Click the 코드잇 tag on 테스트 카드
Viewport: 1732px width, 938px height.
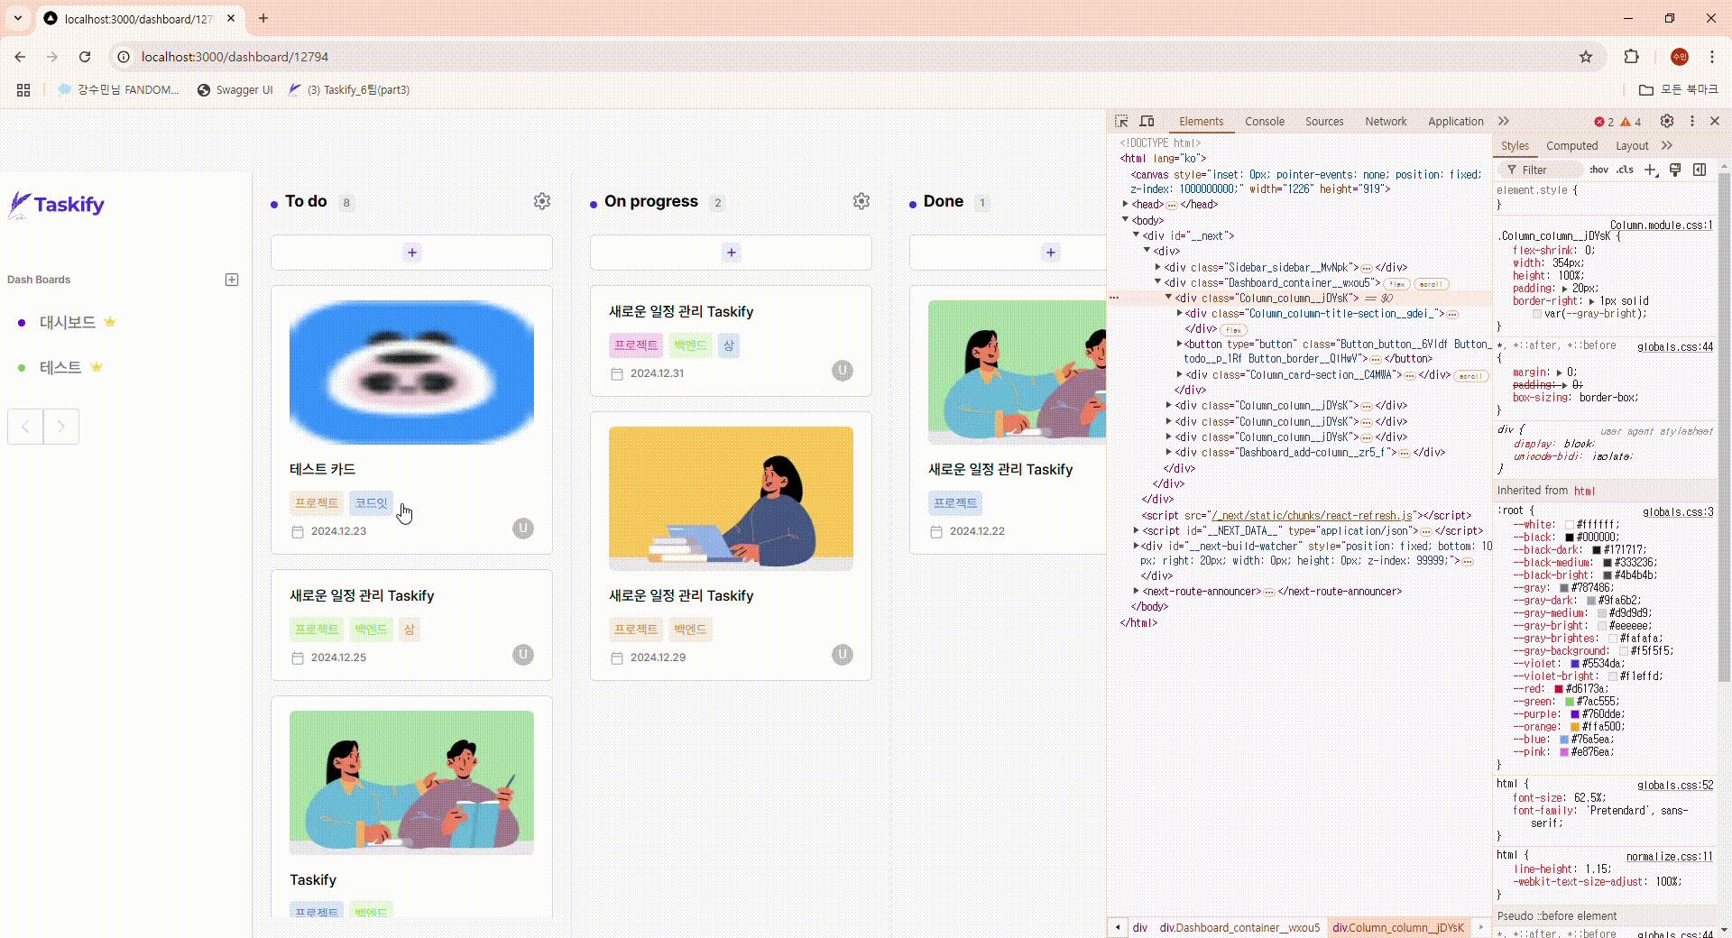tap(371, 503)
